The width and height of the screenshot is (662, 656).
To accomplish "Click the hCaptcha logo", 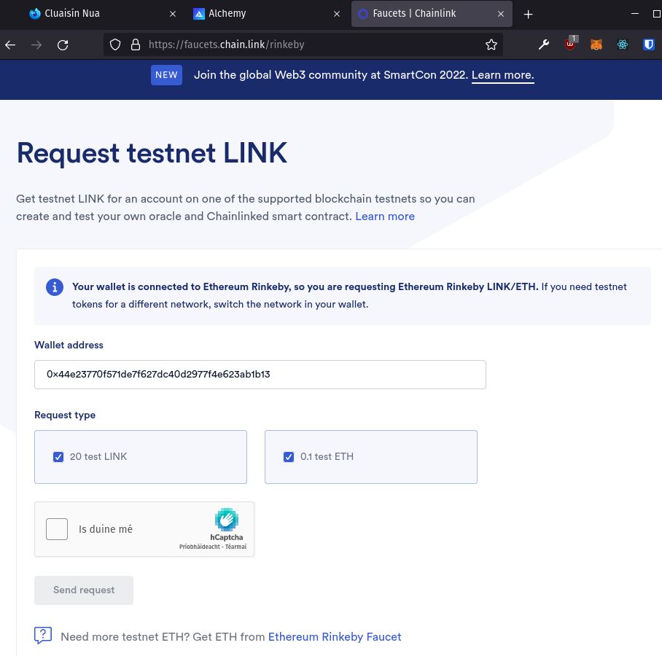I will pos(227,520).
